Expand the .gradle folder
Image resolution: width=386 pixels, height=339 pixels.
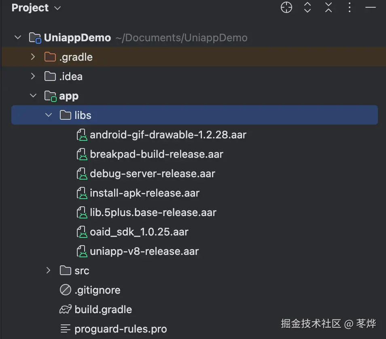click(33, 57)
